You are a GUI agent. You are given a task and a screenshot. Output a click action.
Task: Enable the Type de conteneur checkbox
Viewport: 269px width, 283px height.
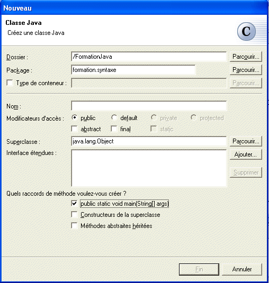(x=10, y=83)
